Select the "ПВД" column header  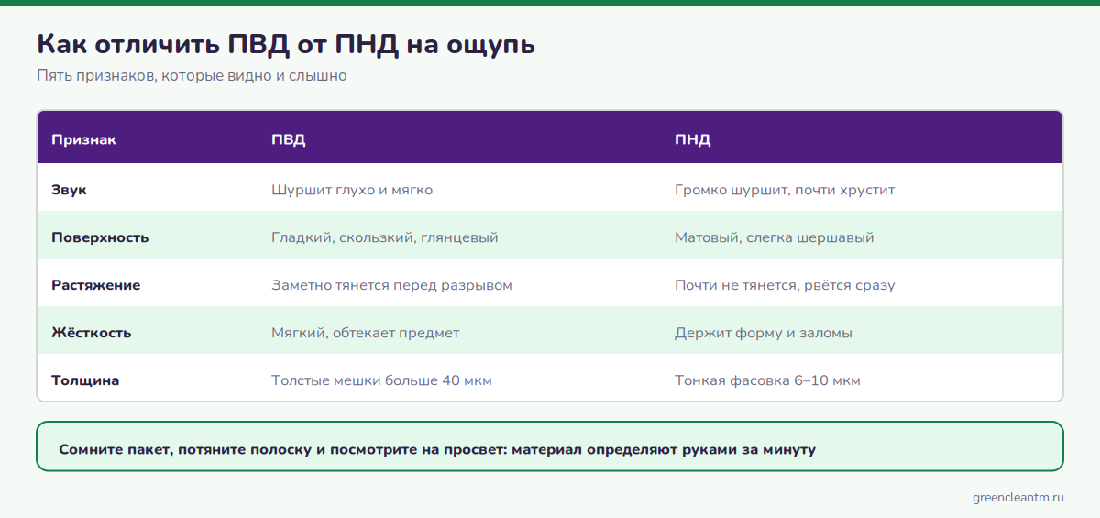289,139
